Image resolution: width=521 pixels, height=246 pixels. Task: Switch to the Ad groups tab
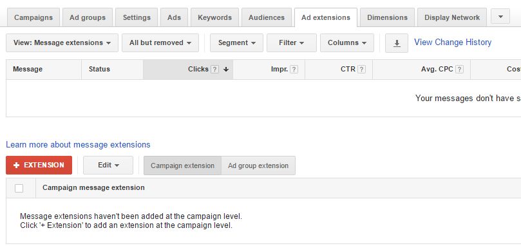[88, 17]
